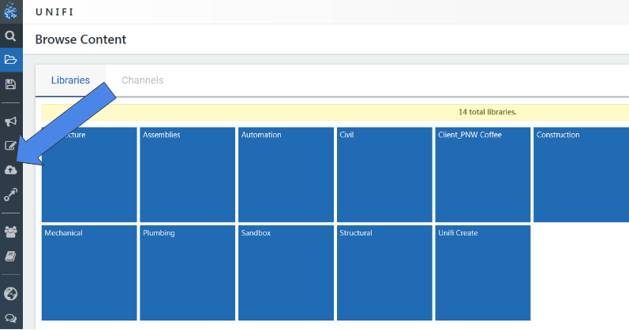Open the Automation library tile
The width and height of the screenshot is (629, 330).
tap(286, 175)
